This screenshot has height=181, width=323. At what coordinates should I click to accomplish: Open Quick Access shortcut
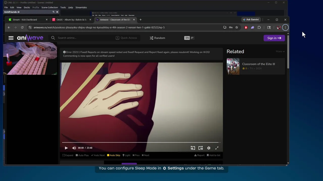point(126,38)
